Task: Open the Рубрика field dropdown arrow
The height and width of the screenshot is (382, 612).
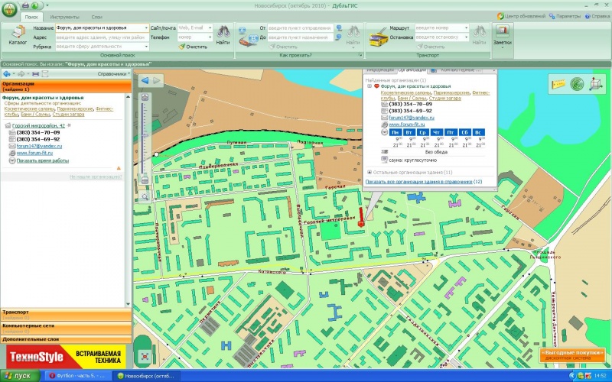Action: tap(146, 47)
